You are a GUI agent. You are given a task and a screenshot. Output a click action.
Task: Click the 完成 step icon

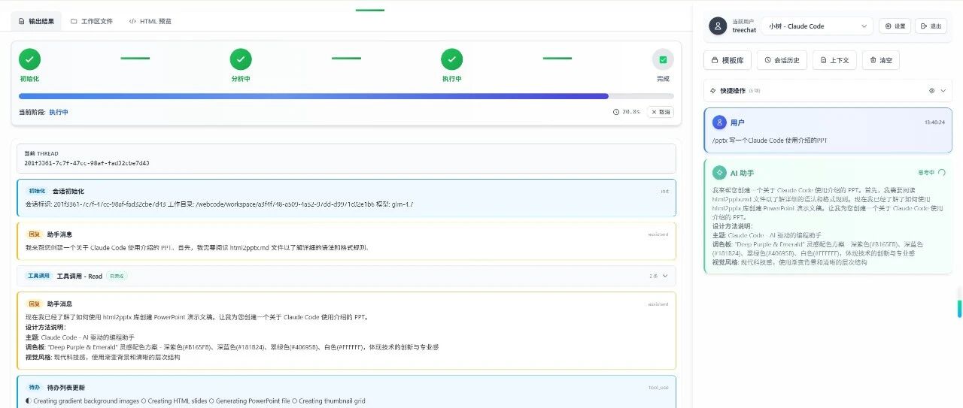pos(663,59)
